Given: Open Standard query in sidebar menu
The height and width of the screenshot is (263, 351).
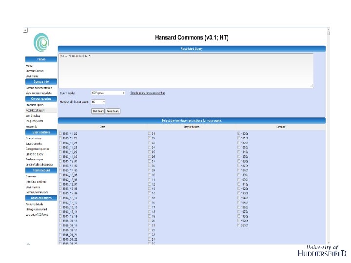Looking at the screenshot, I should [x=35, y=105].
